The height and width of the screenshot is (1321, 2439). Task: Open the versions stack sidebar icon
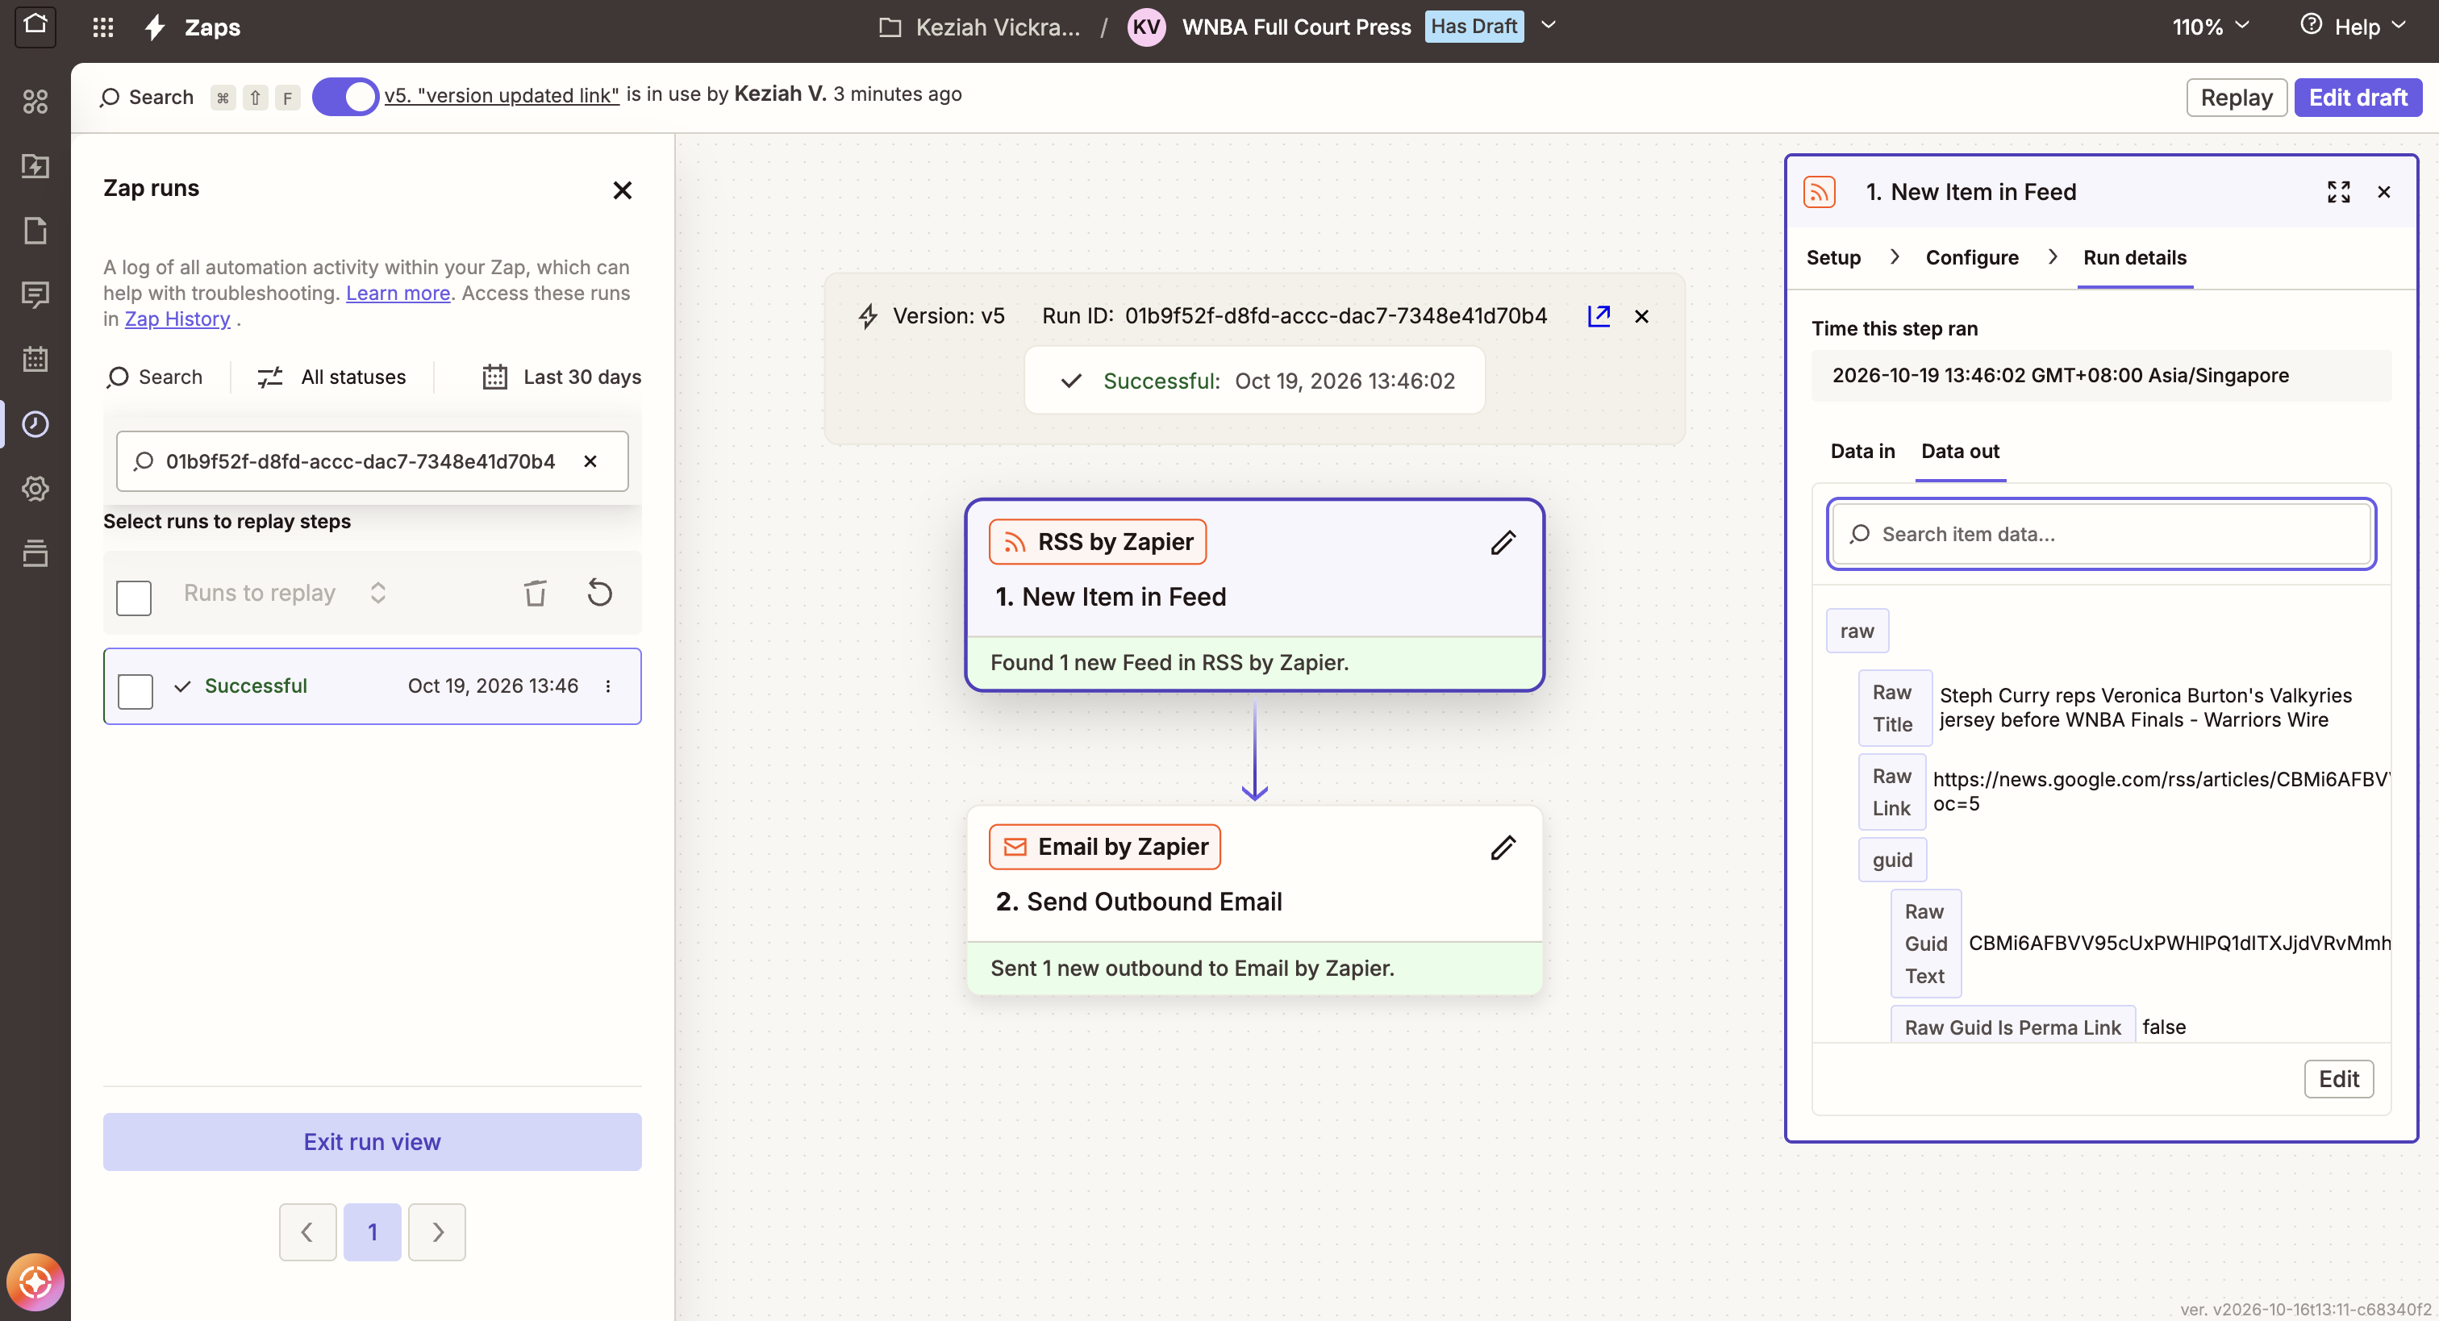coord(35,553)
